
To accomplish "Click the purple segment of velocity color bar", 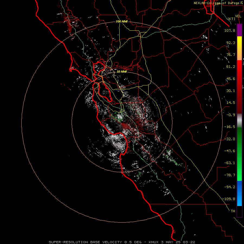I will [x=239, y=30].
